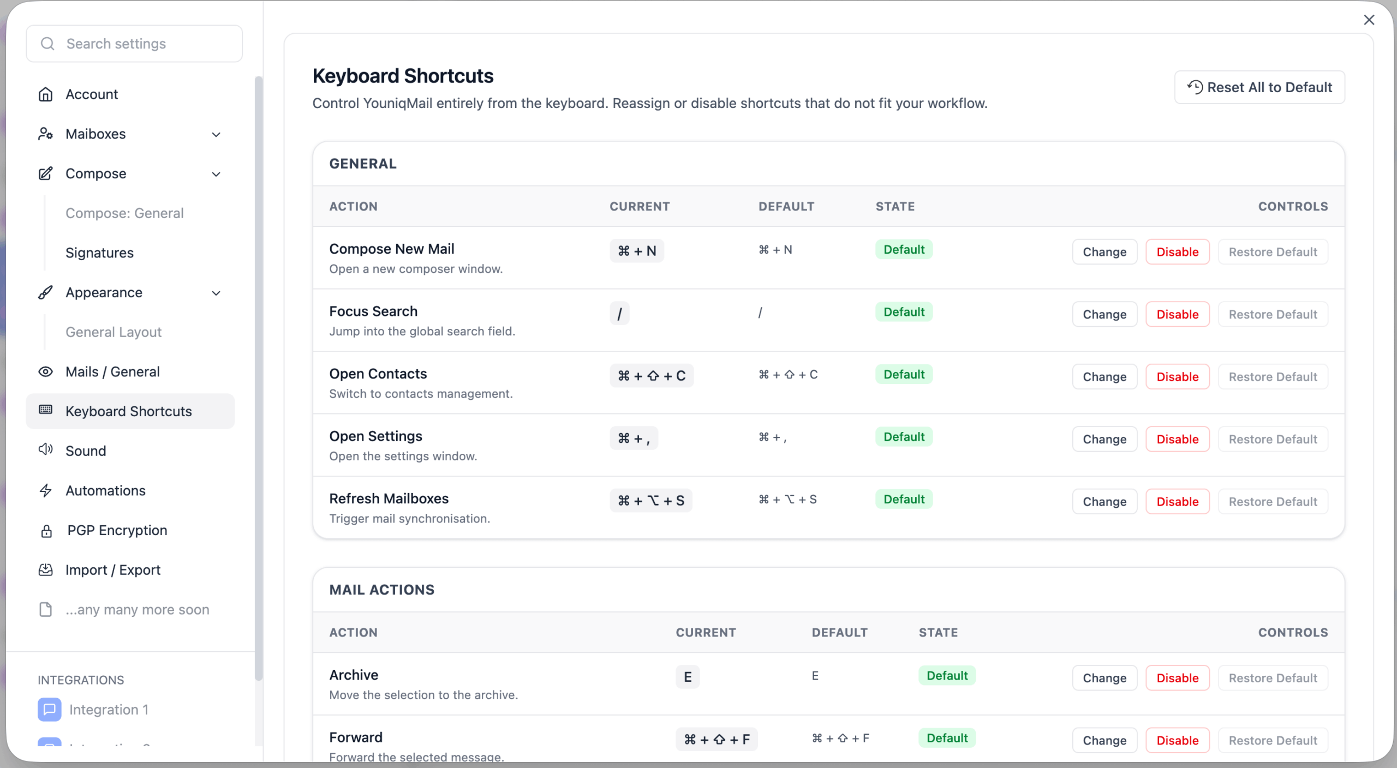Collapse the Compose section chevron
The image size is (1397, 768).
[216, 174]
